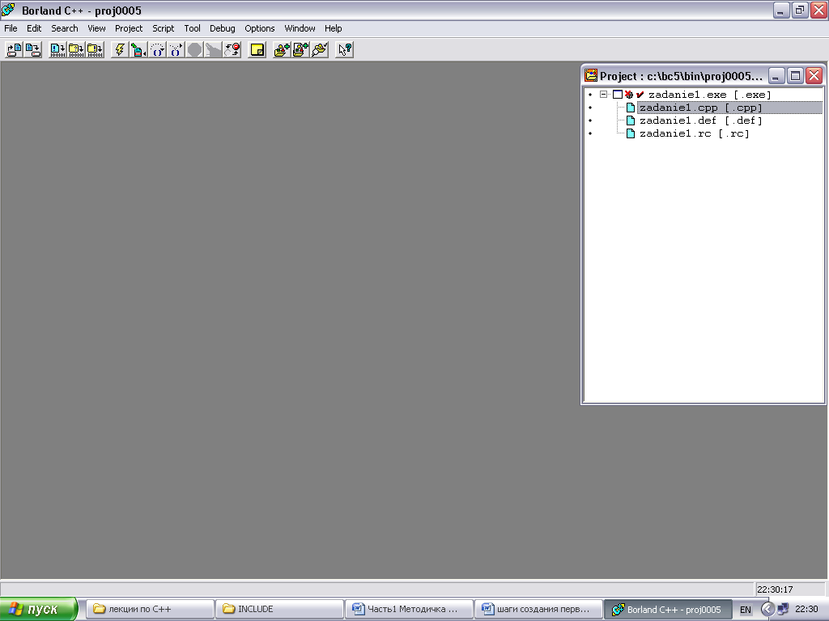Expand hidden tray icons with the arrow

click(x=767, y=609)
